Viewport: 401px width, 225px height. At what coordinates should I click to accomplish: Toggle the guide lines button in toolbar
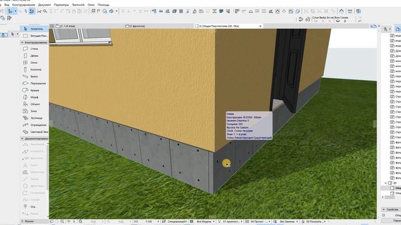point(10,11)
